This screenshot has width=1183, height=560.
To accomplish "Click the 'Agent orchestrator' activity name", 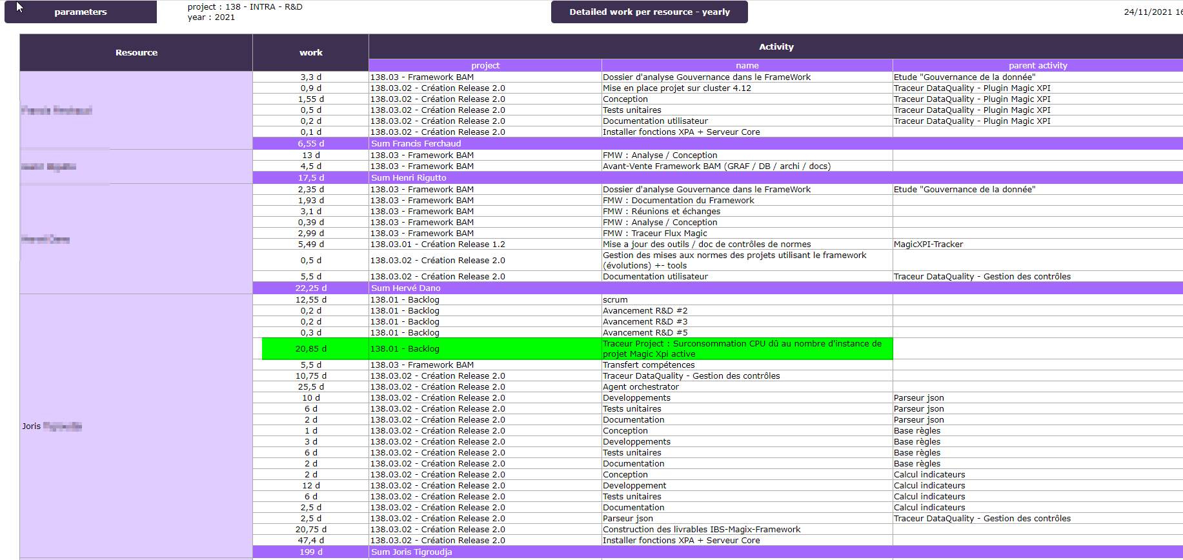I will [641, 387].
